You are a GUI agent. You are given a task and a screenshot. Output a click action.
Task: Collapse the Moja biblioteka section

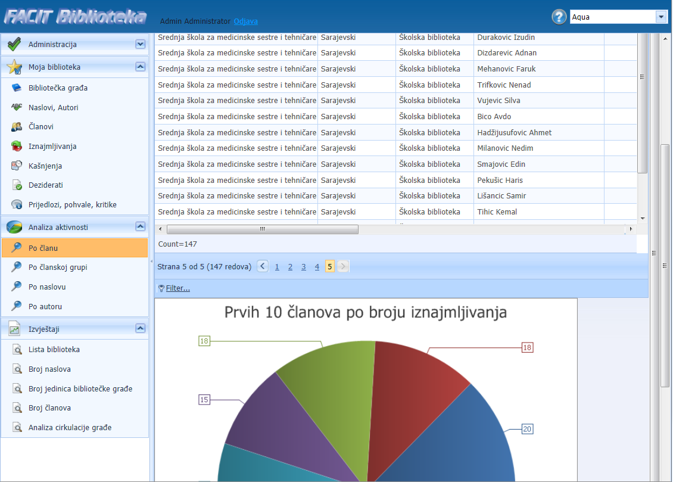tap(140, 67)
